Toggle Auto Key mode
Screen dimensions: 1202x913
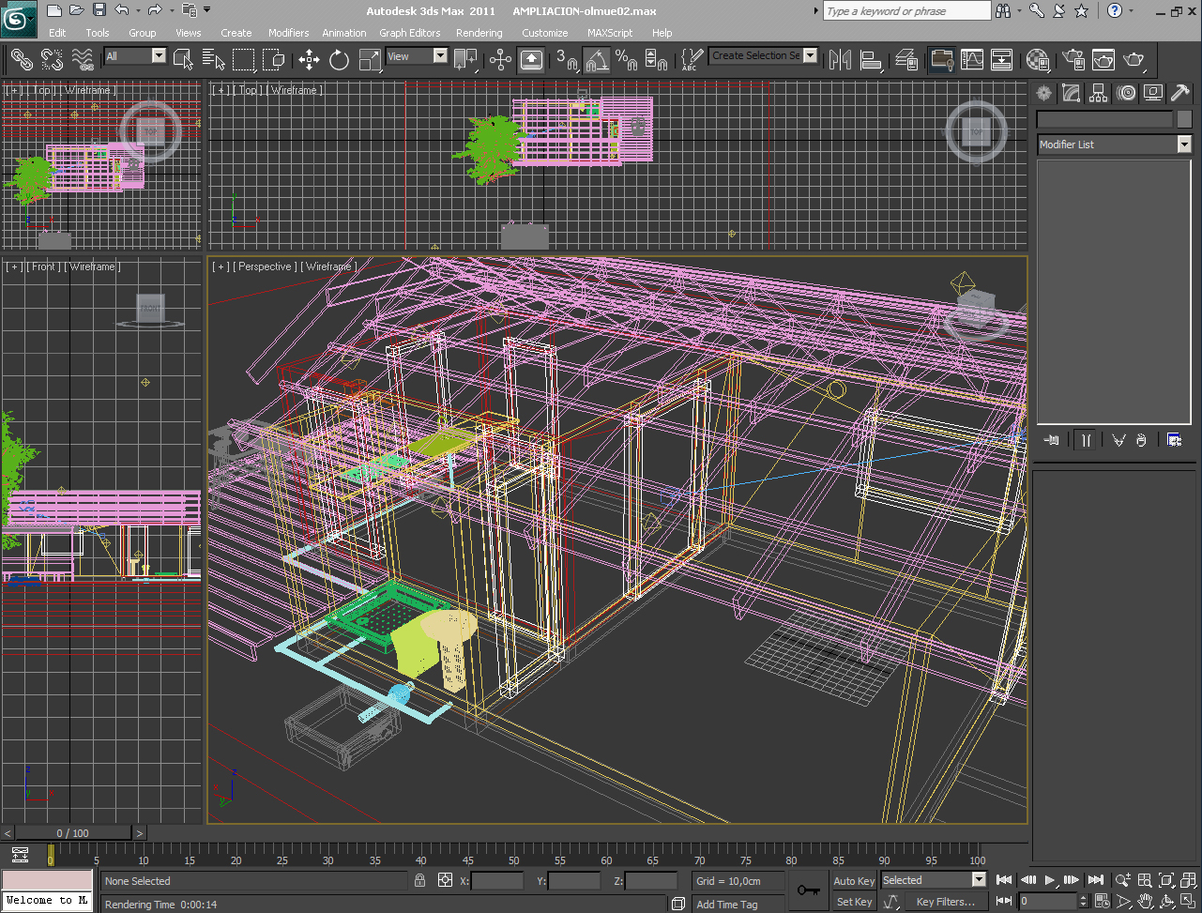(854, 881)
